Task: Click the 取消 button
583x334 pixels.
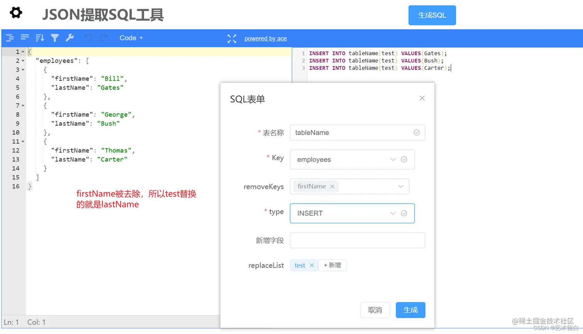Action: click(375, 310)
